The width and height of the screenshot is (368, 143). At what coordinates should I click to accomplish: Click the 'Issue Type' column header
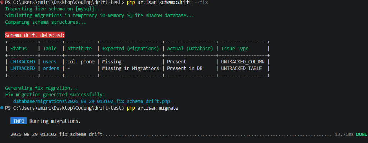pyautogui.click(x=235, y=49)
